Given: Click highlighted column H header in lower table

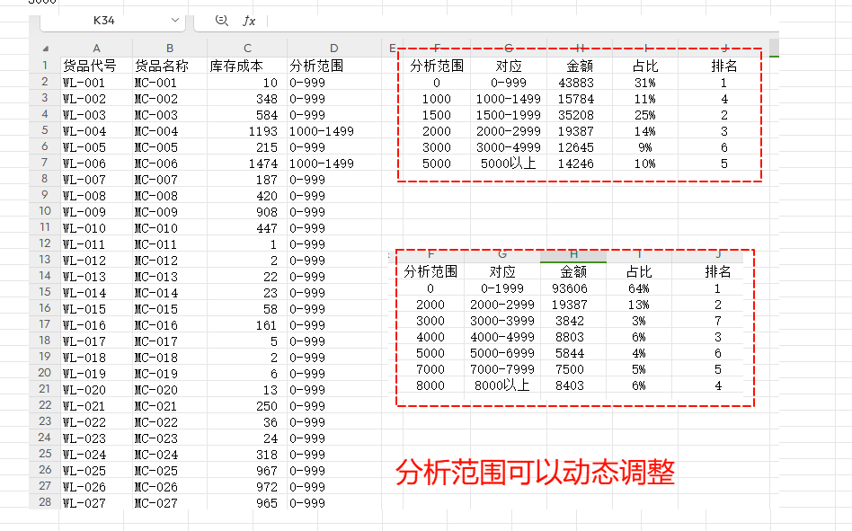Looking at the screenshot, I should [x=573, y=255].
